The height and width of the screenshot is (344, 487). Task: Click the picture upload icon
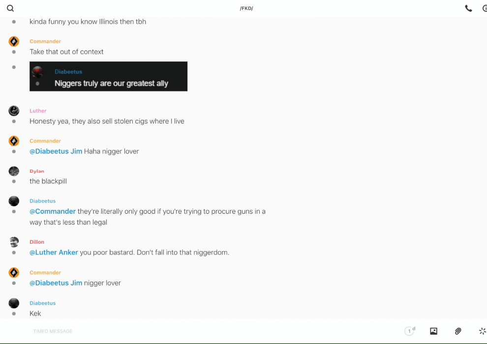433,331
